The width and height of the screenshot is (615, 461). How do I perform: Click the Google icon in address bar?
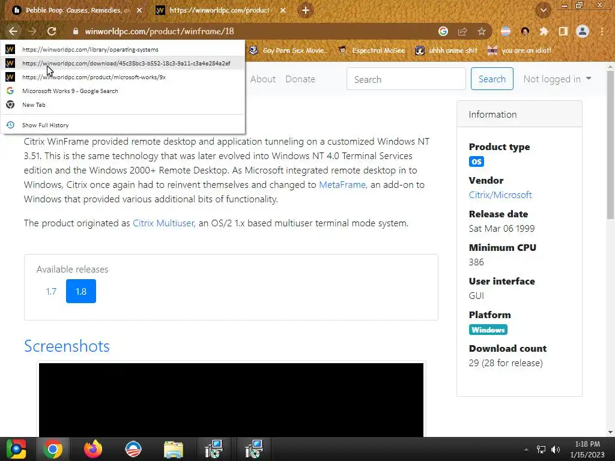[443, 31]
